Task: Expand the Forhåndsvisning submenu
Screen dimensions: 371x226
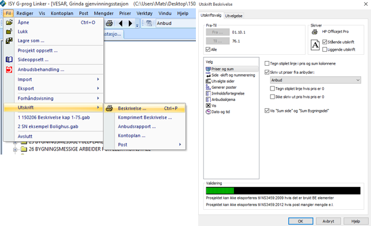Action: pyautogui.click(x=98, y=98)
